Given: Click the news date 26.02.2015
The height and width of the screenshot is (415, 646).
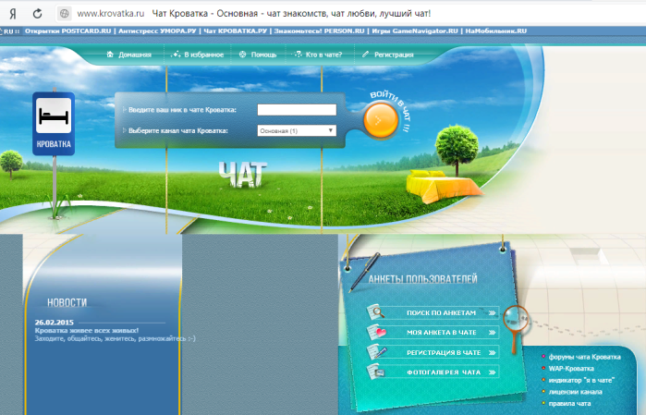Looking at the screenshot, I should 54,323.
